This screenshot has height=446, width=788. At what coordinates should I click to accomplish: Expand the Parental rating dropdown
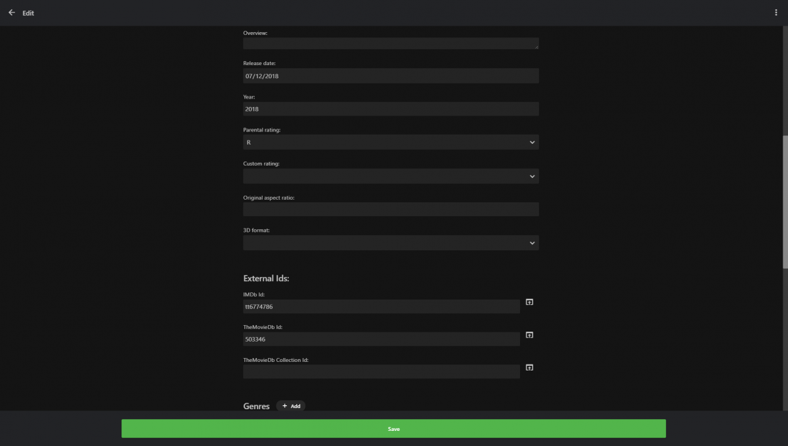pos(391,142)
